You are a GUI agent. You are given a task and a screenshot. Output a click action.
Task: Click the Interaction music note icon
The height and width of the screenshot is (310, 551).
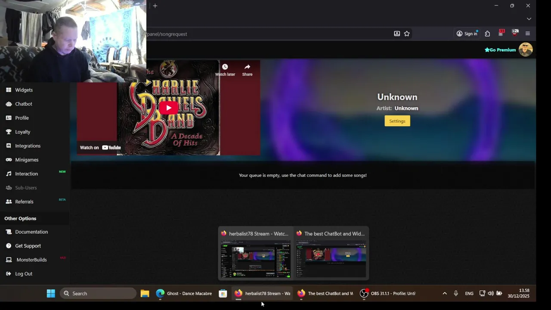pyautogui.click(x=9, y=174)
